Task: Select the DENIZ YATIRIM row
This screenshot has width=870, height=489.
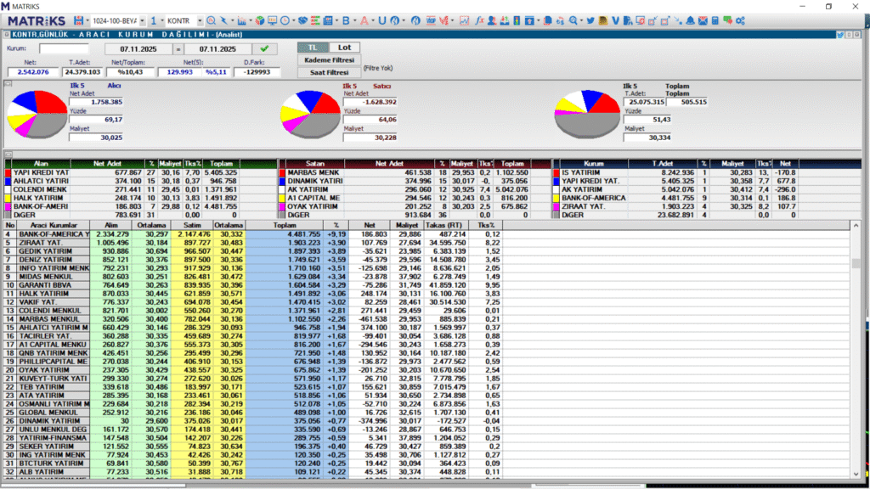Action: pyautogui.click(x=253, y=260)
